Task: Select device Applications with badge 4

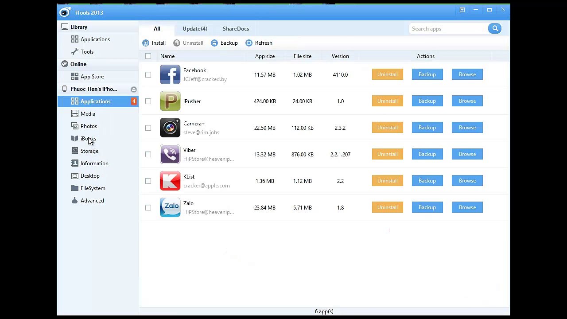Action: (98, 101)
